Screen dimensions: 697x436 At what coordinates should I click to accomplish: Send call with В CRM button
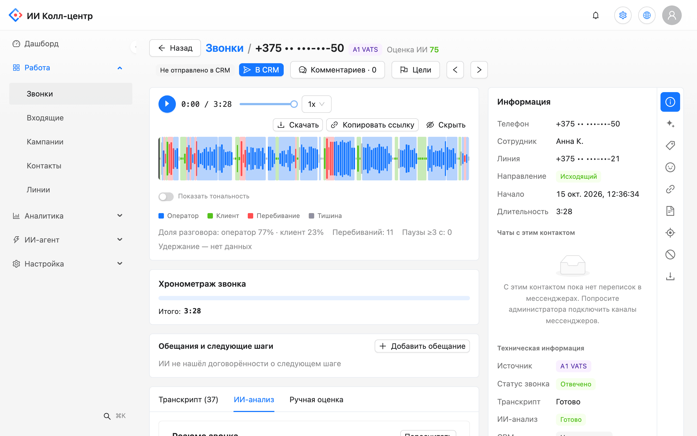261,70
